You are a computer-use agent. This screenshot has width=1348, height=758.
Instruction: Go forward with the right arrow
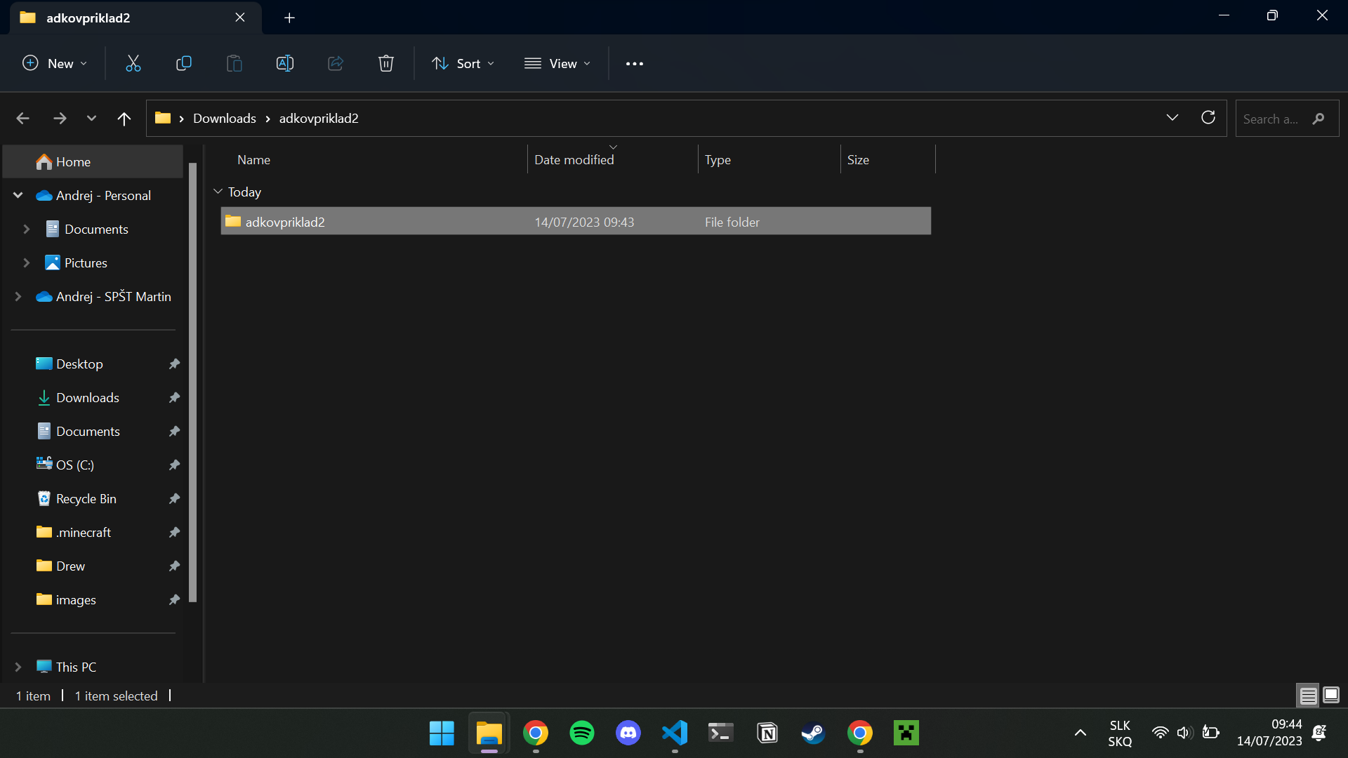coord(60,119)
